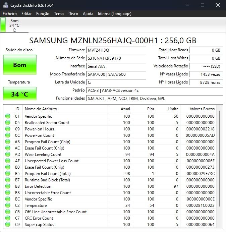The image size is (226, 232).
Task: Open the Idioma (Language) menu
Action: tap(115, 14)
